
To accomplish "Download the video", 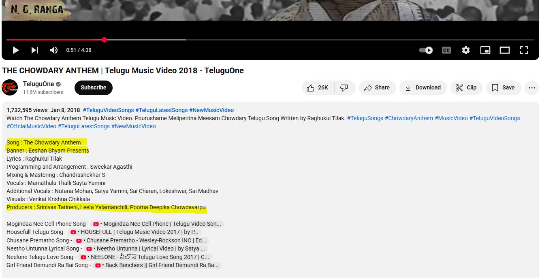I will [x=423, y=88].
